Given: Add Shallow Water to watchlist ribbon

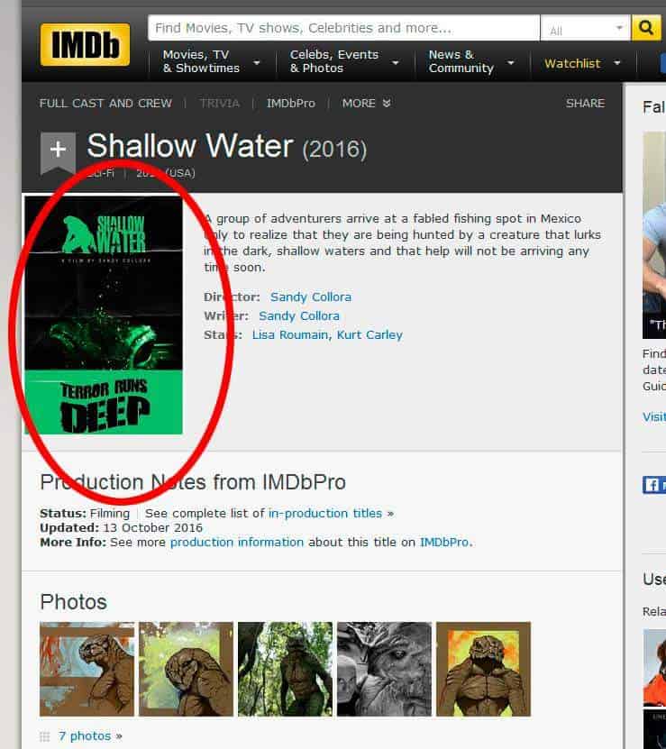Looking at the screenshot, I should click(x=58, y=153).
